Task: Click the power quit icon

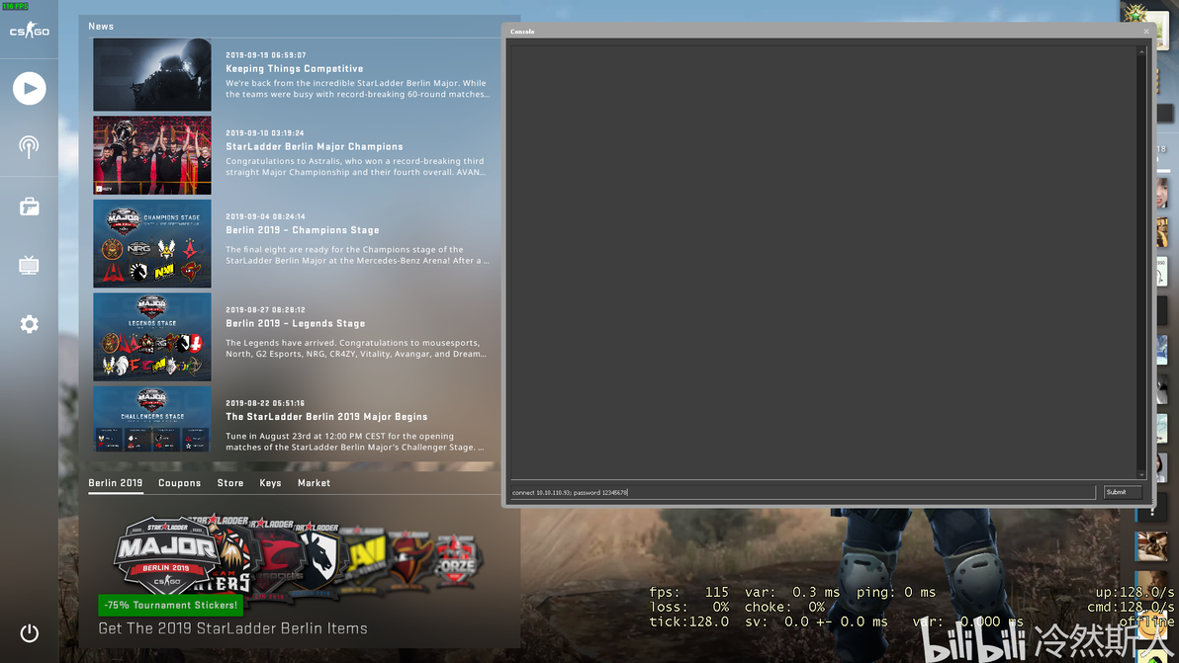Action: [30, 633]
